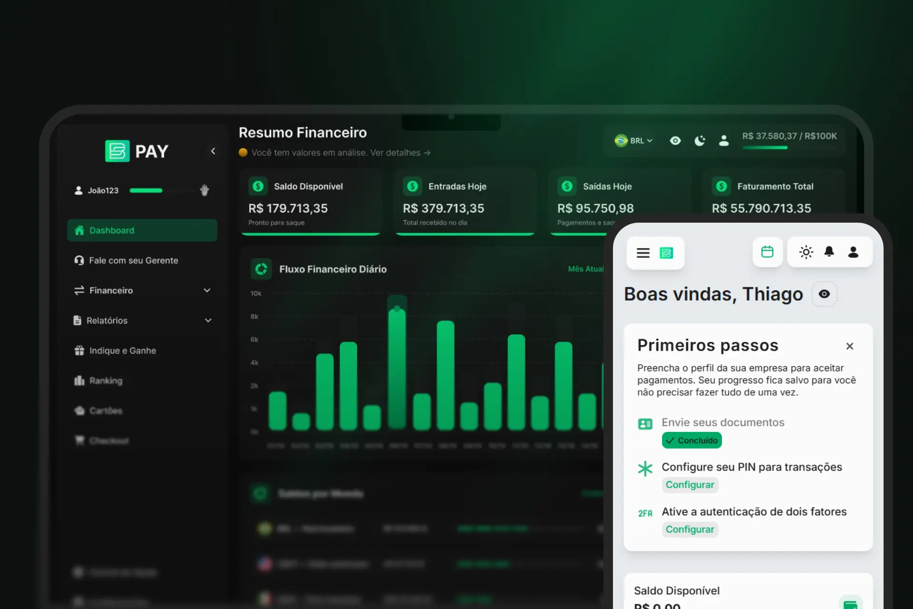The image size is (913, 609).
Task: Click the profile icon in mobile header
Action: (x=853, y=252)
